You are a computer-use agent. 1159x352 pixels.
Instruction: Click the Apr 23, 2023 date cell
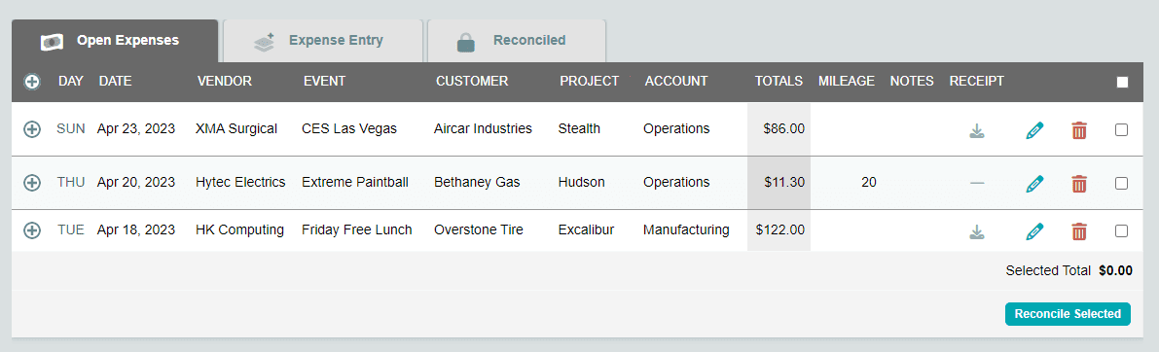click(x=136, y=129)
